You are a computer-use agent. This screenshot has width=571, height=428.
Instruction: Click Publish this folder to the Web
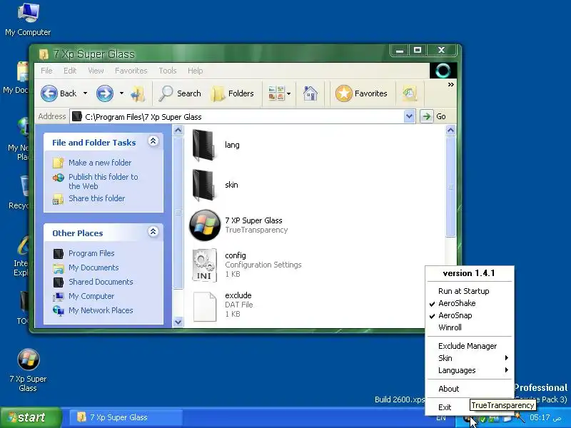pos(103,181)
